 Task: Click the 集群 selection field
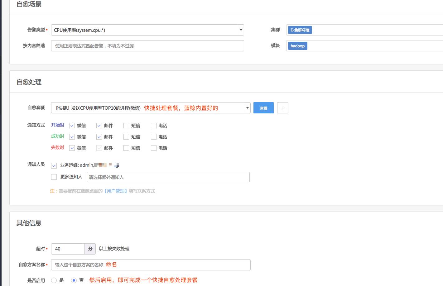click(x=364, y=30)
